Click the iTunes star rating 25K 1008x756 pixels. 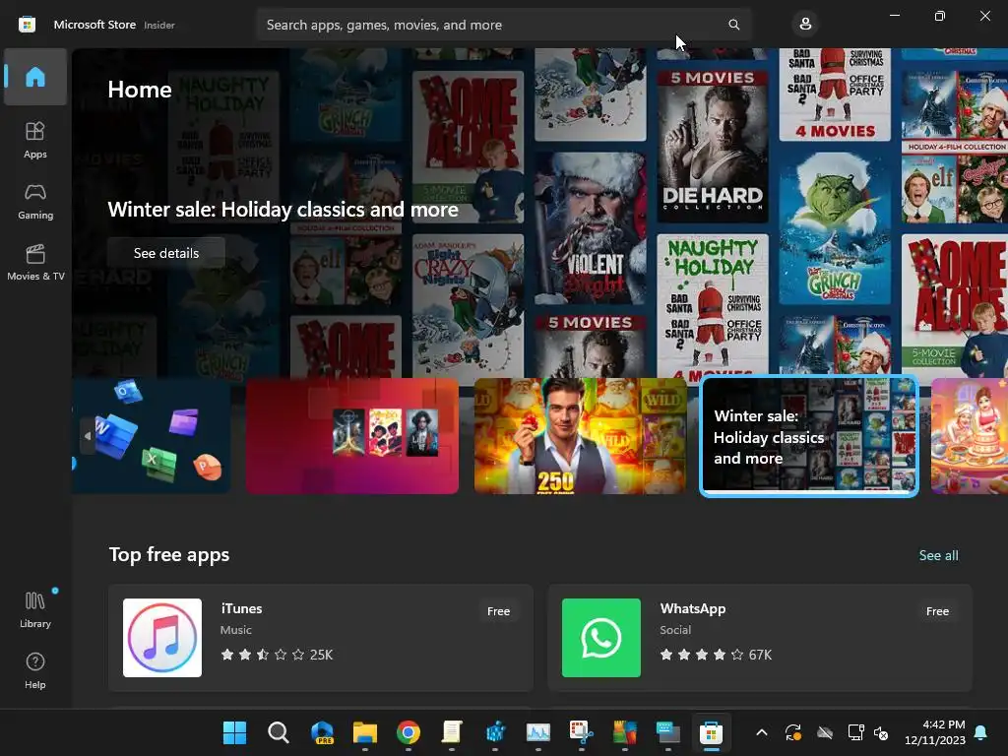tap(277, 655)
